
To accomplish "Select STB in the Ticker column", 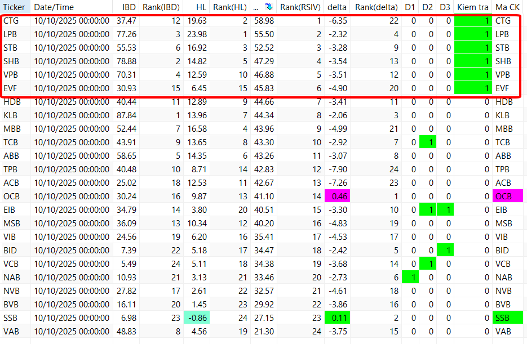I will coord(10,48).
